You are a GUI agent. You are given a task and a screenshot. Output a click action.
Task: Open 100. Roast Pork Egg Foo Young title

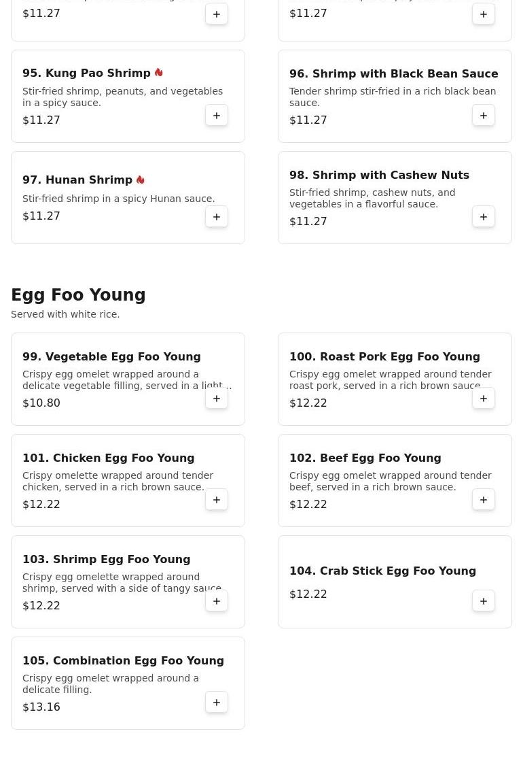click(384, 357)
